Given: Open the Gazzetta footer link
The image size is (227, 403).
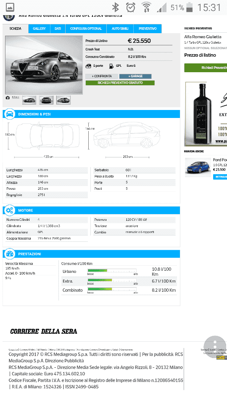Looking at the screenshot, I should [x=13, y=350].
